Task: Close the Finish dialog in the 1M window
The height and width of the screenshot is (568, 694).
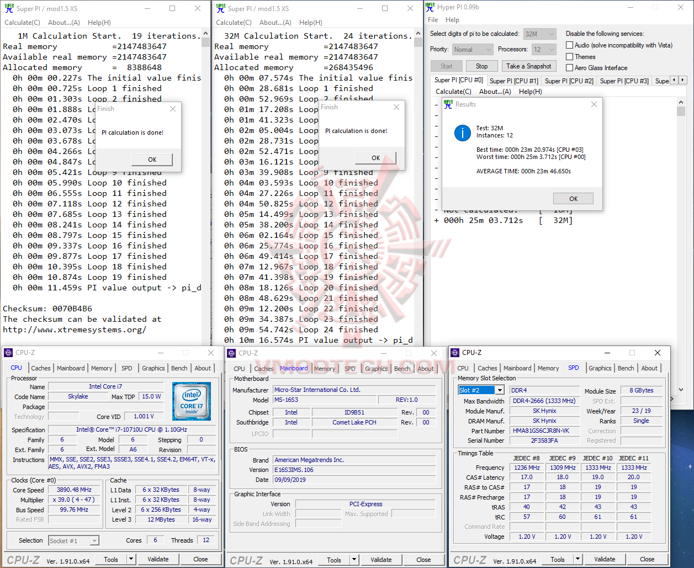Action: coord(173,109)
